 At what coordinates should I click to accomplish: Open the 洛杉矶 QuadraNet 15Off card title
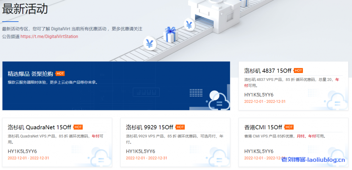coord(39,127)
